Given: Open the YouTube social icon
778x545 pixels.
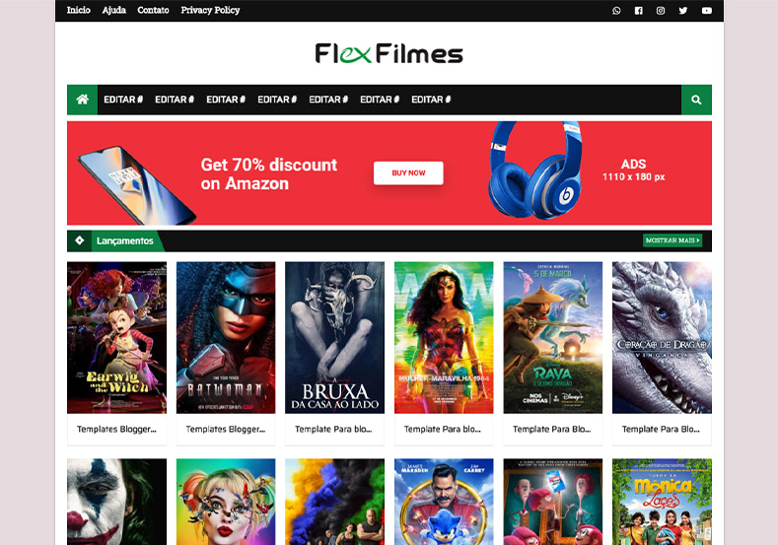Looking at the screenshot, I should coord(707,11).
